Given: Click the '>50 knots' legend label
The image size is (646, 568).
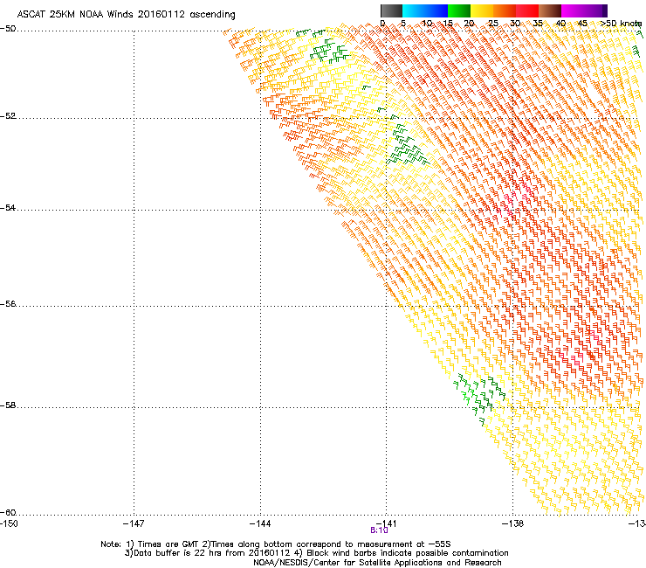Looking at the screenshot, I should [621, 24].
